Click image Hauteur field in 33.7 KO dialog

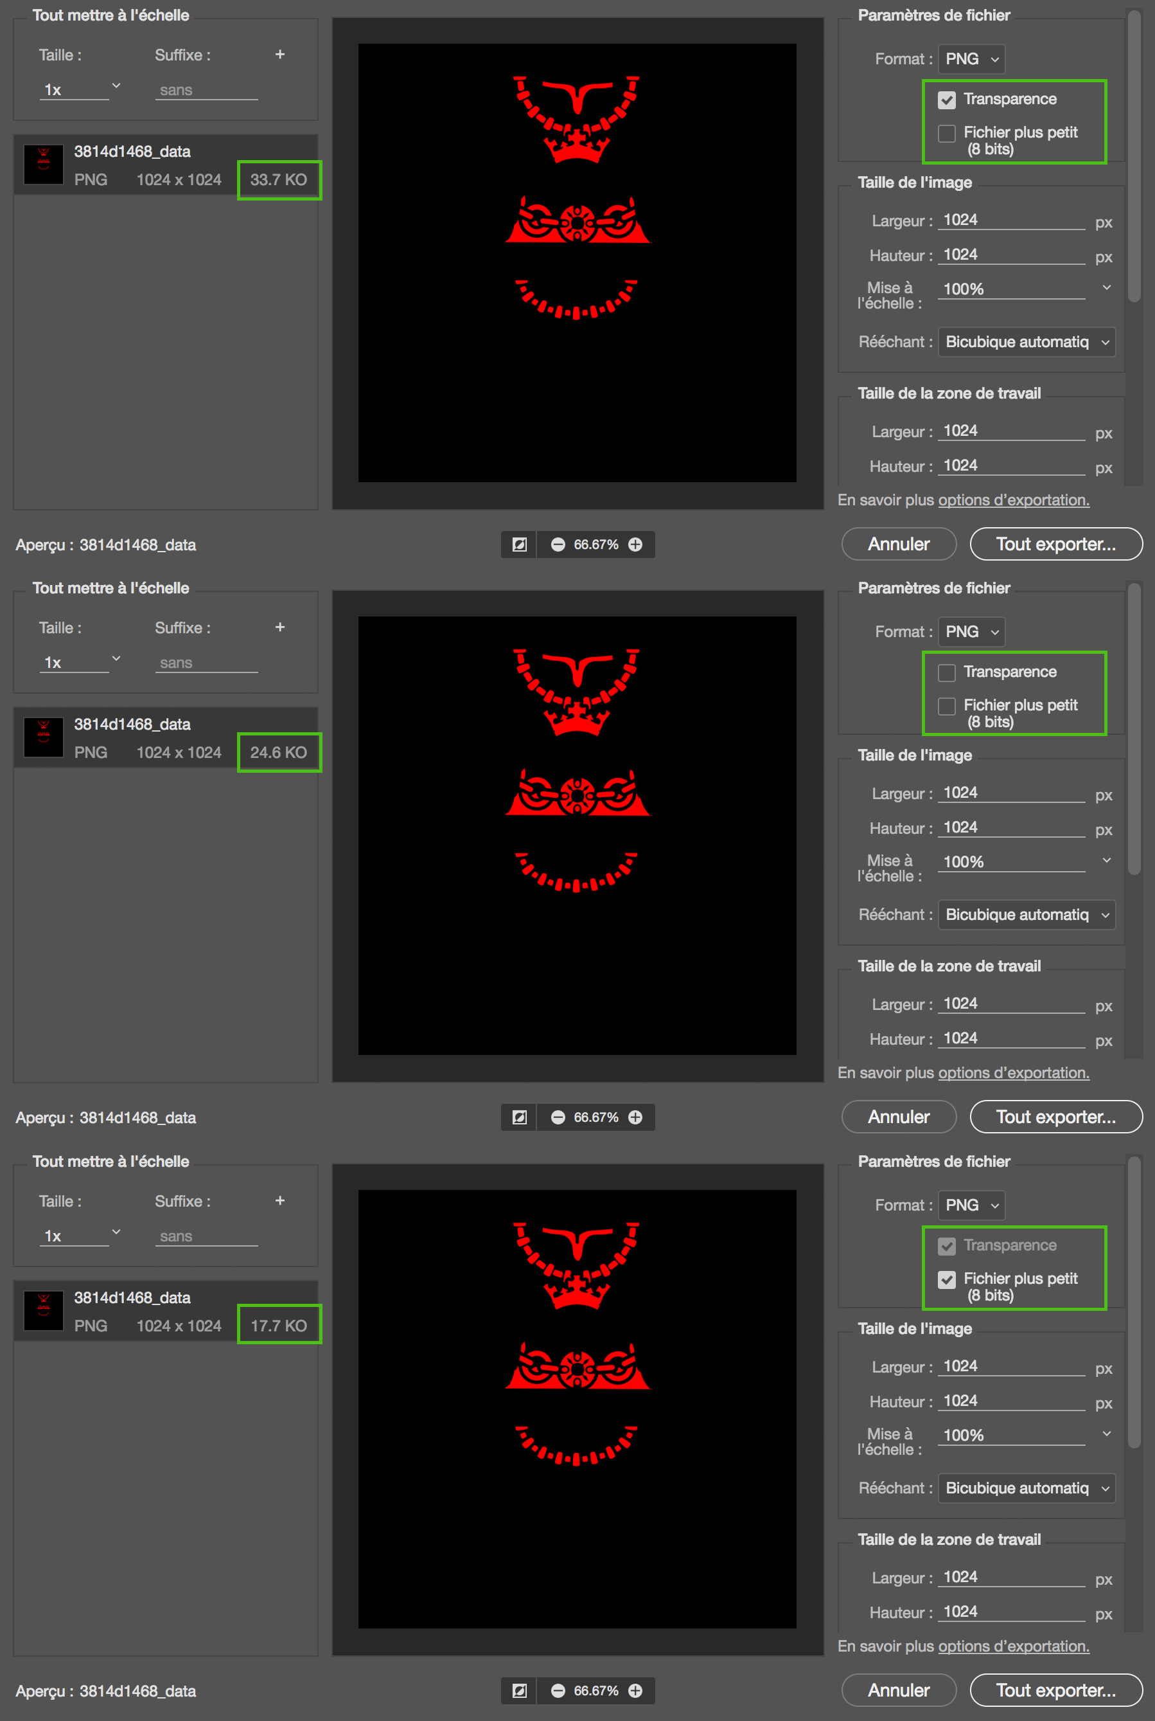click(x=1011, y=255)
